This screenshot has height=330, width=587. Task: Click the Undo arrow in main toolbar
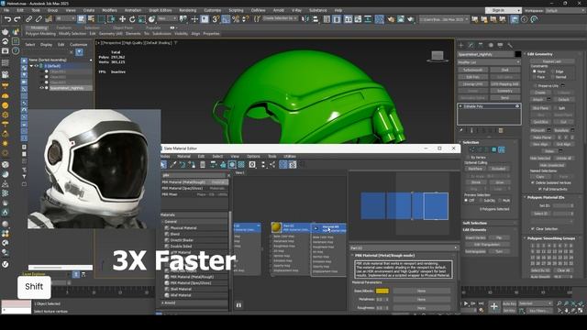(x=7, y=19)
